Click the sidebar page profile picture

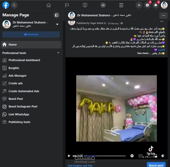[7, 24]
